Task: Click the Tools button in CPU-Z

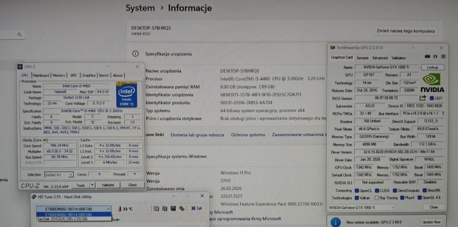Action: coord(81,185)
